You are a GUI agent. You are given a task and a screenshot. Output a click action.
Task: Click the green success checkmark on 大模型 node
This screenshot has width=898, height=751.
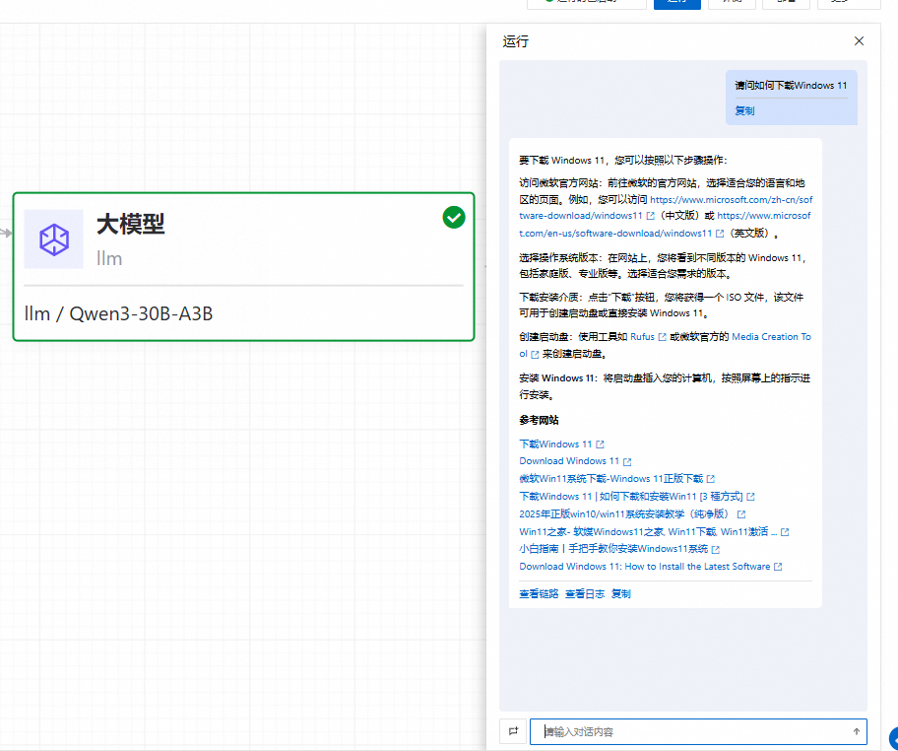[454, 217]
